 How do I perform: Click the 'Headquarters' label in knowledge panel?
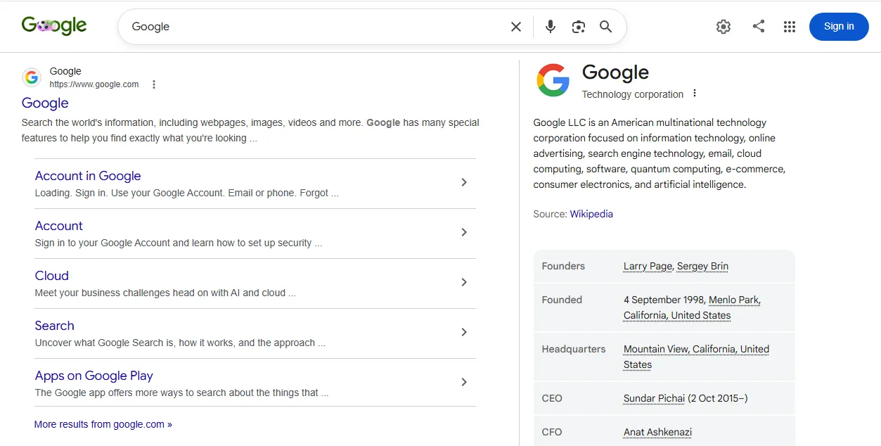[x=574, y=349]
